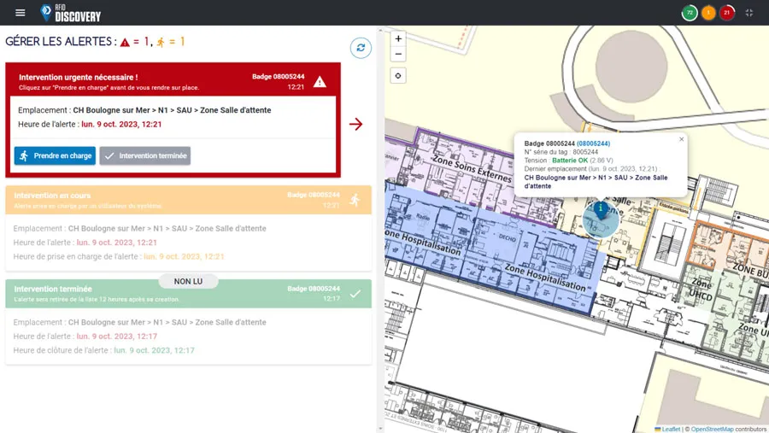The height and width of the screenshot is (433, 769).
Task: Click the badge location marker on map
Action: (x=601, y=210)
